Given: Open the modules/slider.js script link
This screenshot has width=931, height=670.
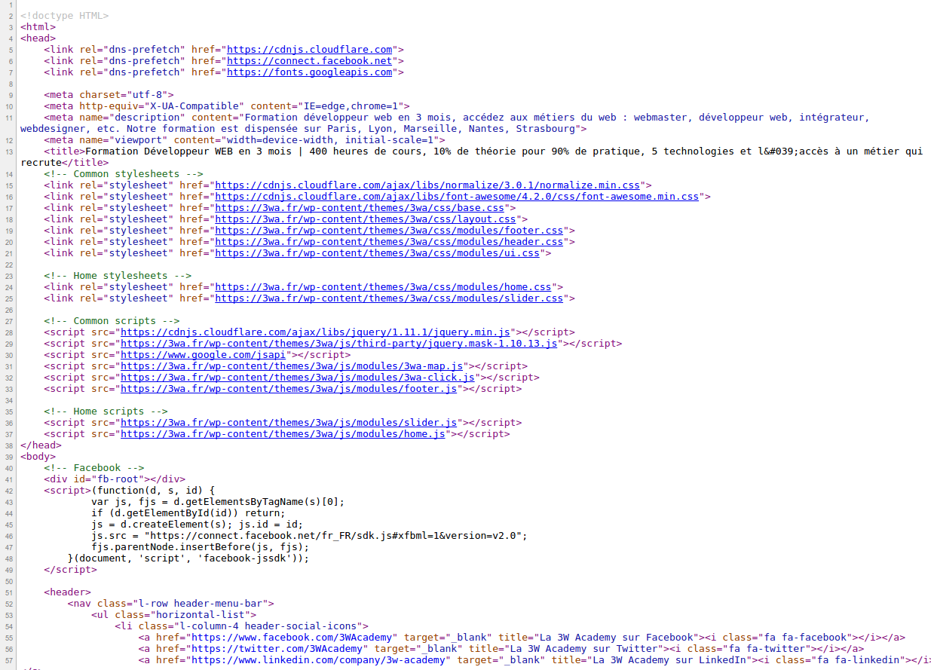Looking at the screenshot, I should (x=289, y=422).
